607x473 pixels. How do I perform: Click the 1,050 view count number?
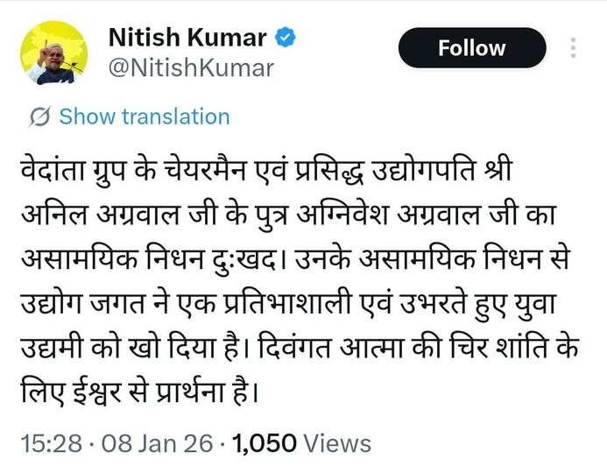click(266, 444)
